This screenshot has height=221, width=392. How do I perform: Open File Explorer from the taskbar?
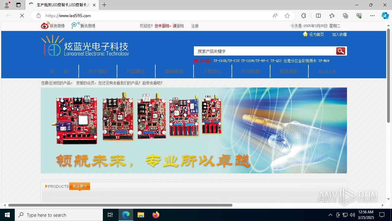click(x=141, y=215)
